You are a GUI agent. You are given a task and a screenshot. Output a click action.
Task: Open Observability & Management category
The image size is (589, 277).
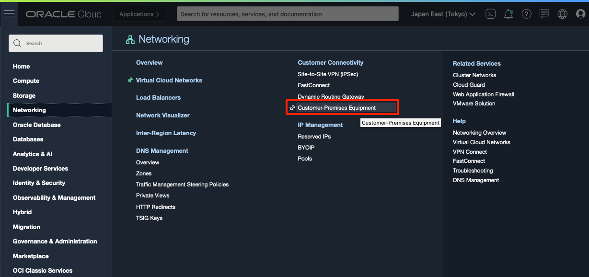click(x=54, y=198)
